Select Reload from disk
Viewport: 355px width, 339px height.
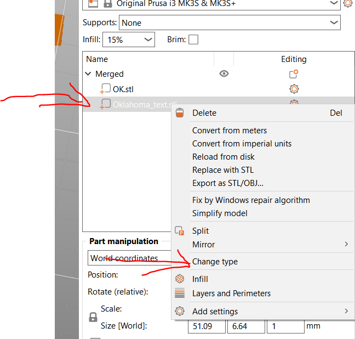click(x=262, y=157)
